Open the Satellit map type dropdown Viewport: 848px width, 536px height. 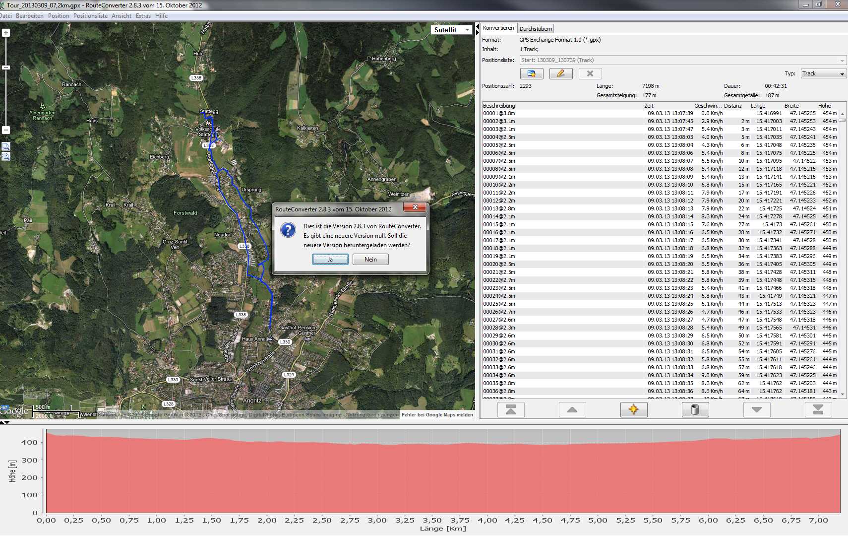coord(451,30)
